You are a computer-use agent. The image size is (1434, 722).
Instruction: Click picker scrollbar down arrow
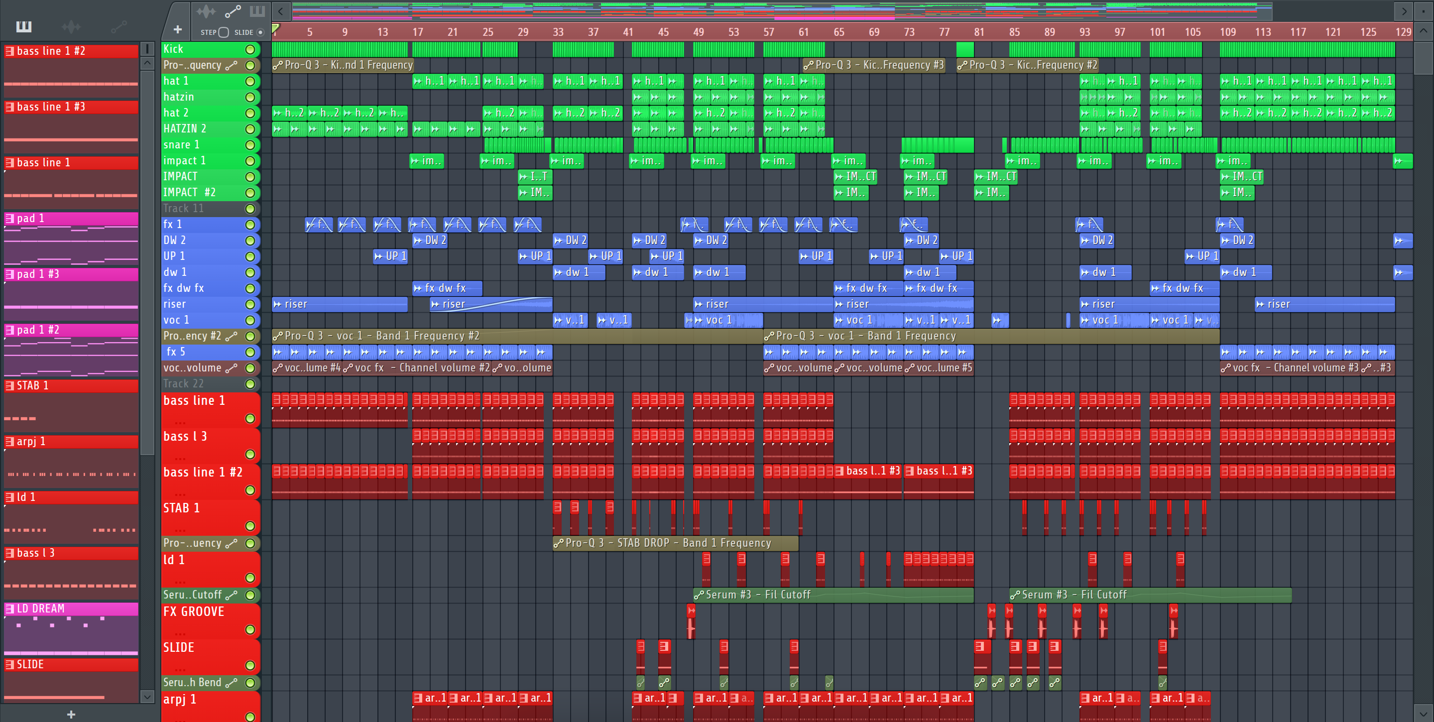point(147,697)
